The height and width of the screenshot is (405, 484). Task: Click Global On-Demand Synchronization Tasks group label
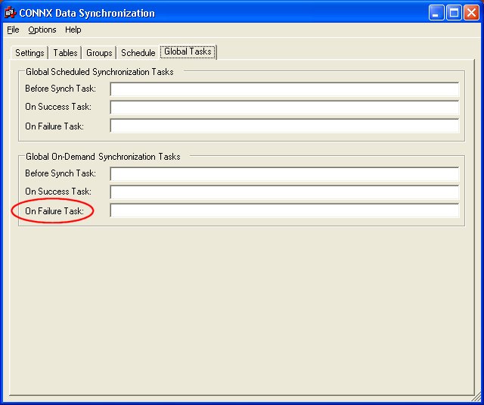(103, 157)
